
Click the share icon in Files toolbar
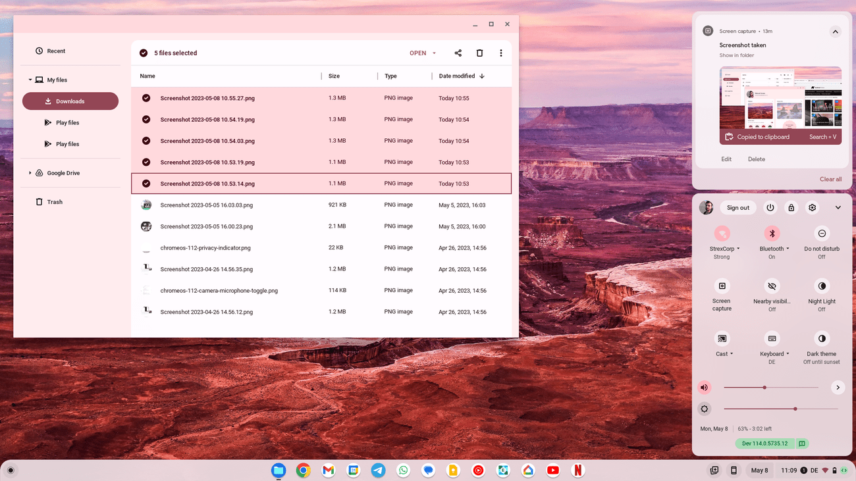click(x=458, y=53)
